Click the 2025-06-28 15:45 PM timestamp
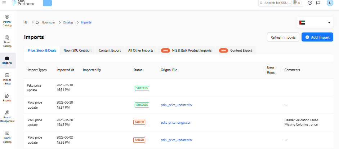 coord(64,122)
